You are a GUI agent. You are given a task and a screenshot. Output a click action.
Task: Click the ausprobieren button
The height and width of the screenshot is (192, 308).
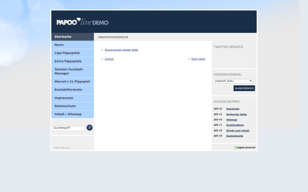coord(244,88)
